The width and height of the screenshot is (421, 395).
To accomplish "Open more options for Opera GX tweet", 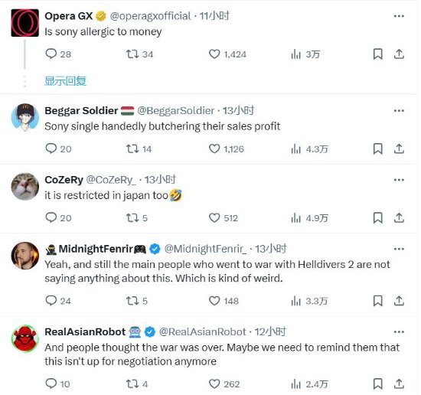I will (x=399, y=16).
